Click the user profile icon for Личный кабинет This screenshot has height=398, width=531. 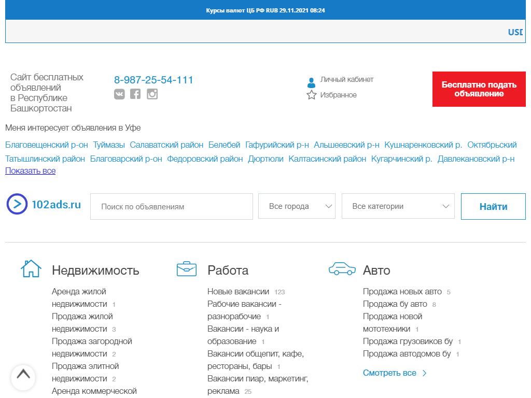tap(311, 82)
